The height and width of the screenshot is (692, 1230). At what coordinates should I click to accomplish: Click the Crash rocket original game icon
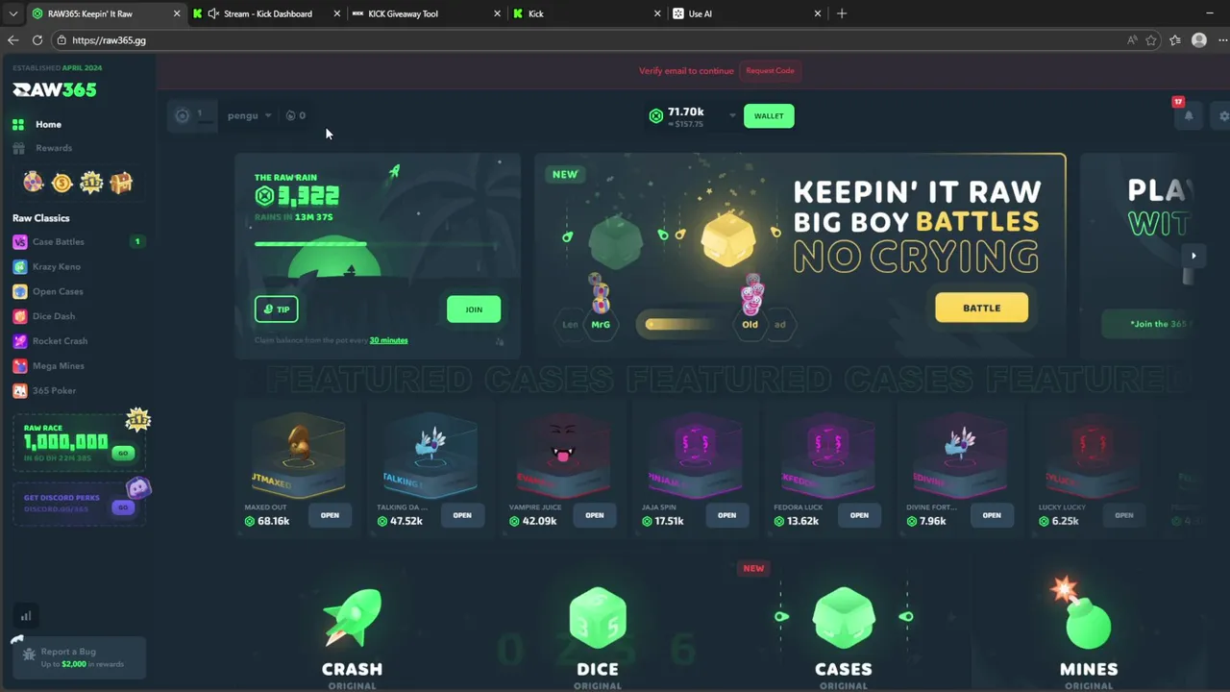pos(352,617)
